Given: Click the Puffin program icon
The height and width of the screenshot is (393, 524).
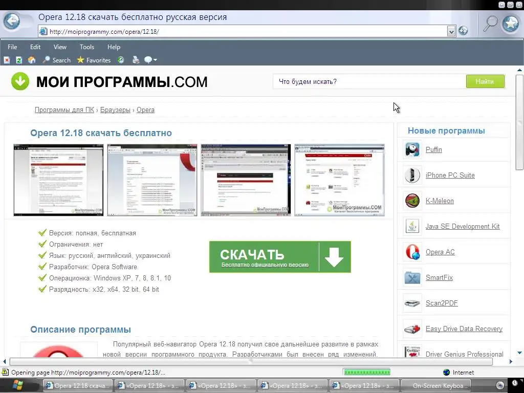Looking at the screenshot, I should [x=412, y=150].
